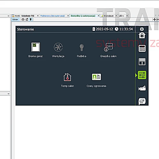This screenshot has height=159, width=159.
Task: Collapse the lower left panel
Action: point(9,94)
